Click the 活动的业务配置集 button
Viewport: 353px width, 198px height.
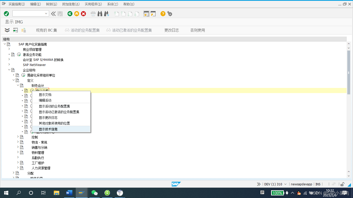pos(82,30)
